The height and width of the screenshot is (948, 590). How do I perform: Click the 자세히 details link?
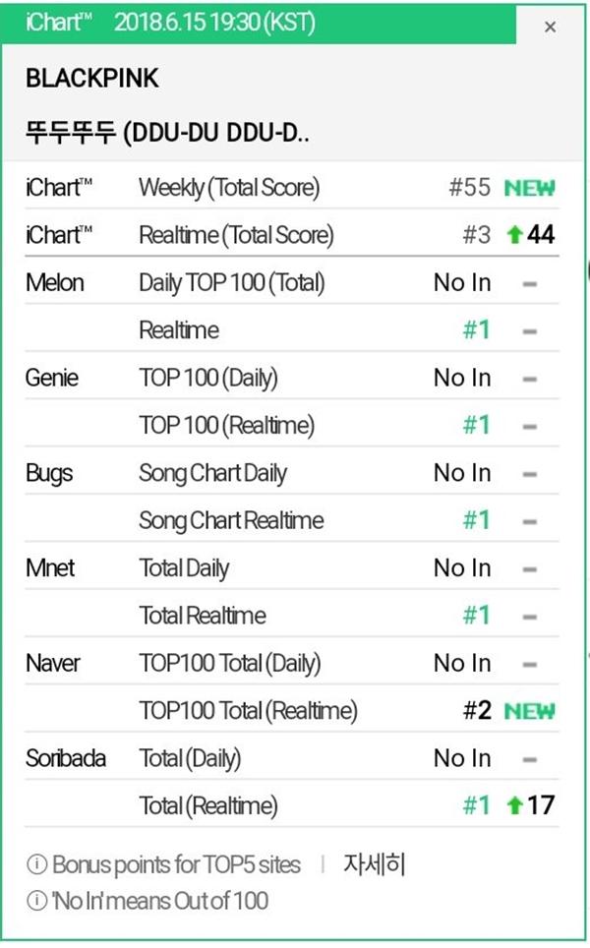pos(375,865)
